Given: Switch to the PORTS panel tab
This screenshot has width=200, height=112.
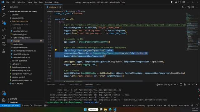Looking at the screenshot, I should (99, 85).
